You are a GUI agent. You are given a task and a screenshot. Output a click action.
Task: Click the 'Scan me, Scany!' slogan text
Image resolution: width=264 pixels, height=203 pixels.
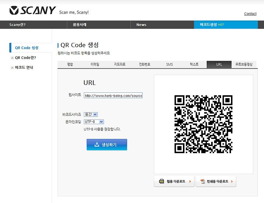(74, 12)
